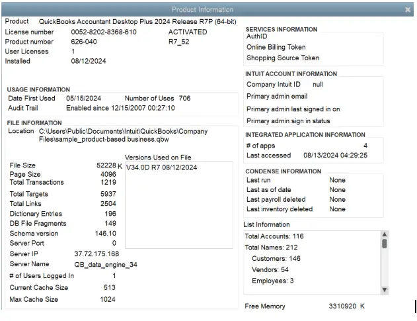Click the Last as of date None value
This screenshot has width=417, height=321.
click(337, 190)
